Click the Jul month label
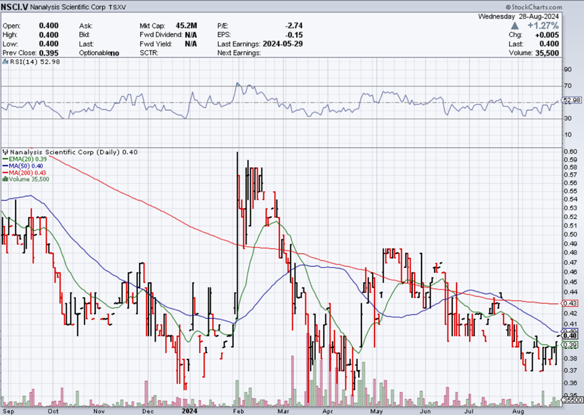 point(469,411)
